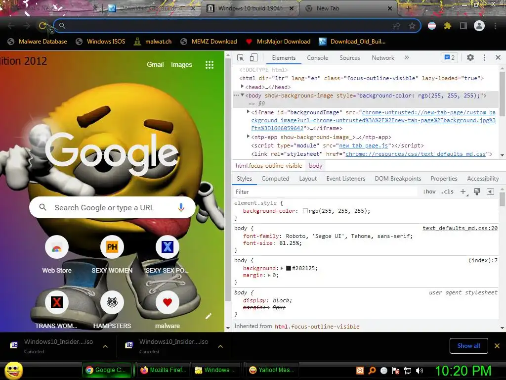Customize this page with the pencil icon

click(209, 316)
